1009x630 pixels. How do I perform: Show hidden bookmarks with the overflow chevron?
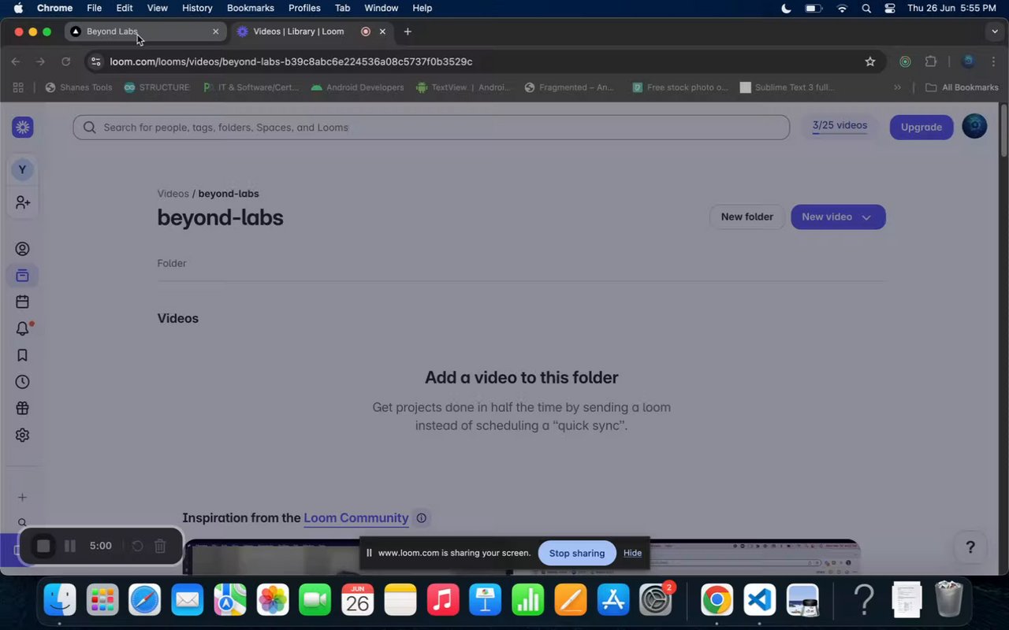click(x=897, y=87)
